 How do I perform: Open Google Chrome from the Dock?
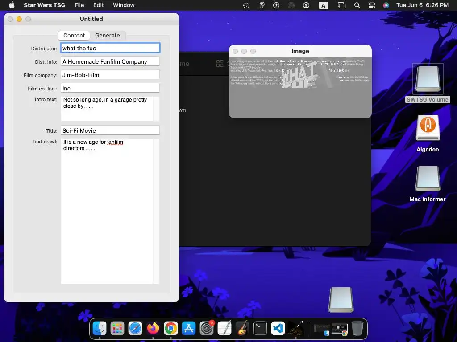171,328
